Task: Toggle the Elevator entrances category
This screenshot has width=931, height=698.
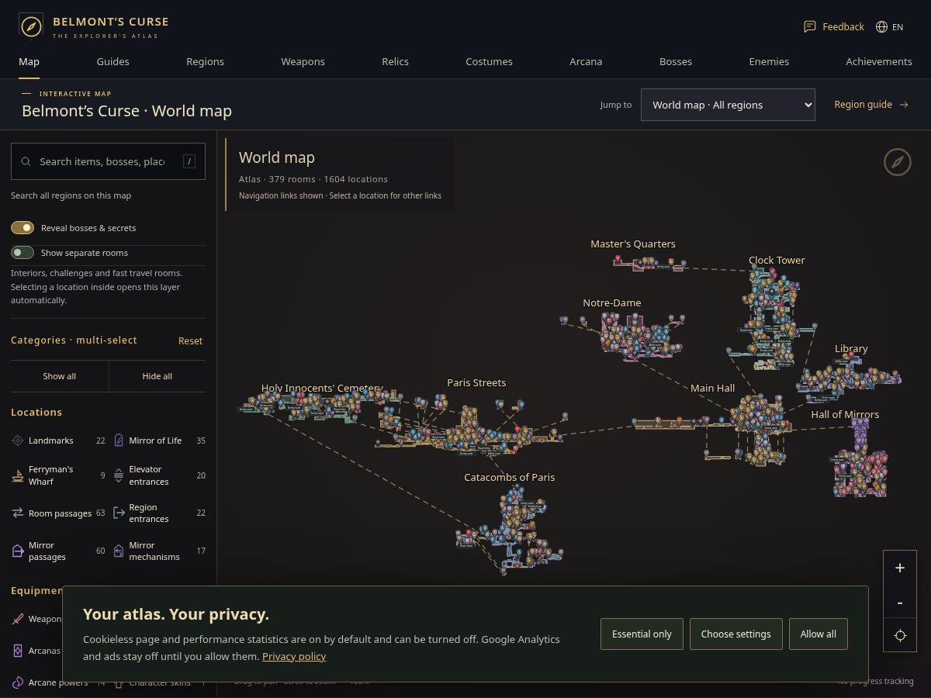Action: [159, 475]
